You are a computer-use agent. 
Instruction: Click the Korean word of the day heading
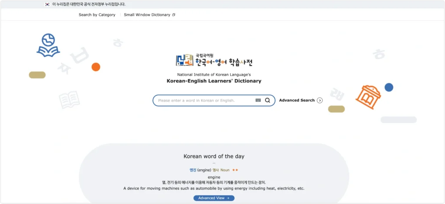214,156
